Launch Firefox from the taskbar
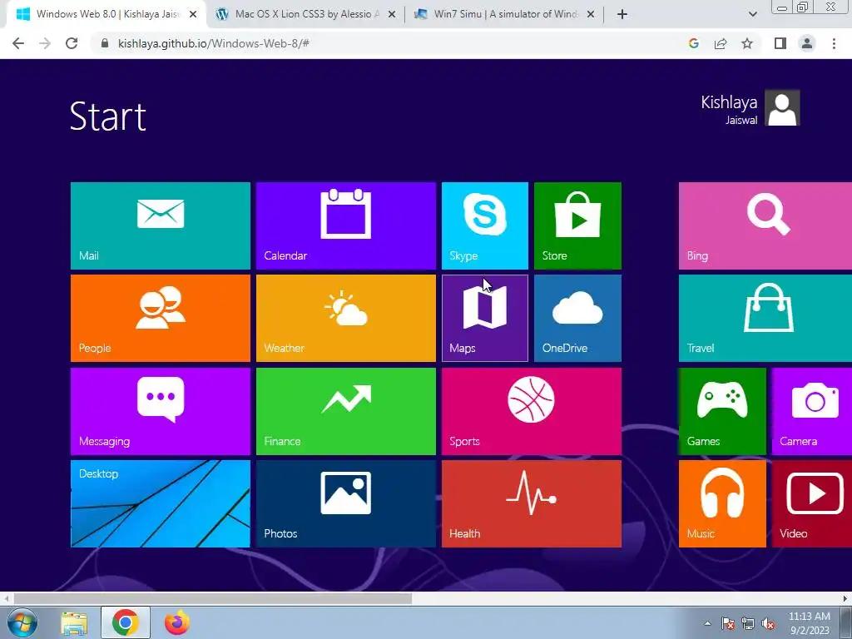 pos(177,623)
